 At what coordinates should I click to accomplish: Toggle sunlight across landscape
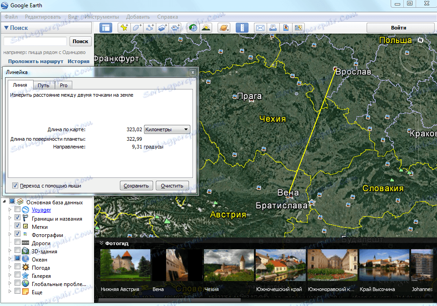point(205,28)
